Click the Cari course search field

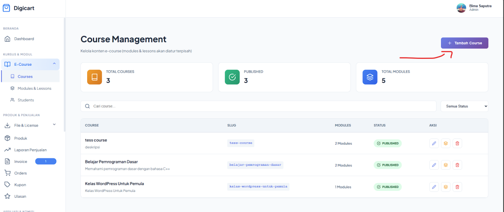(x=258, y=106)
